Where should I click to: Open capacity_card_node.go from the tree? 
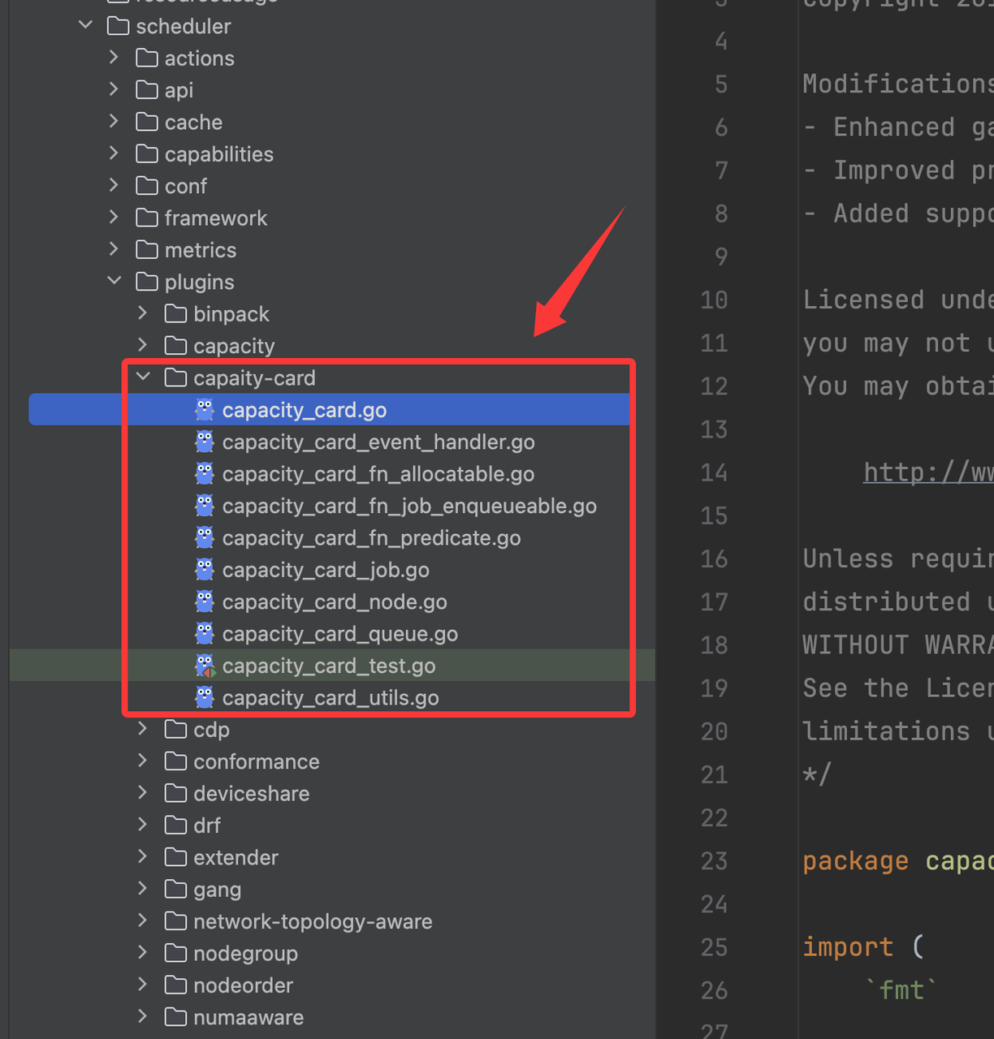click(x=335, y=601)
